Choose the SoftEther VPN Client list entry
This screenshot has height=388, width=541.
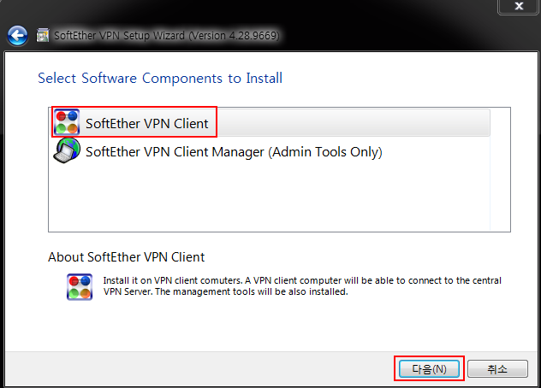(272, 123)
